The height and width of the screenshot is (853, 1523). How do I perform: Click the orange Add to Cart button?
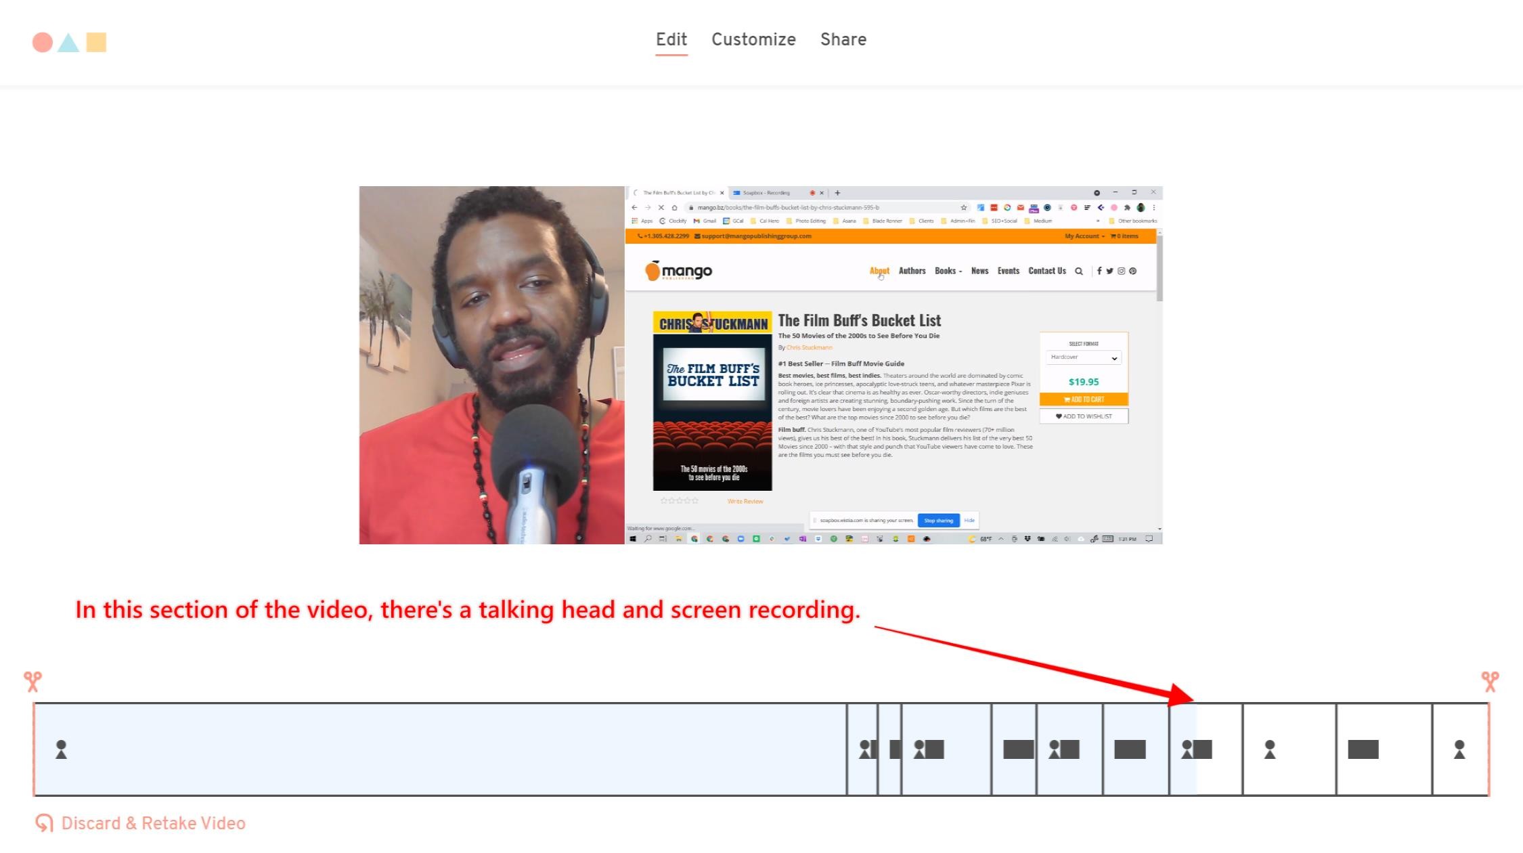(1083, 399)
